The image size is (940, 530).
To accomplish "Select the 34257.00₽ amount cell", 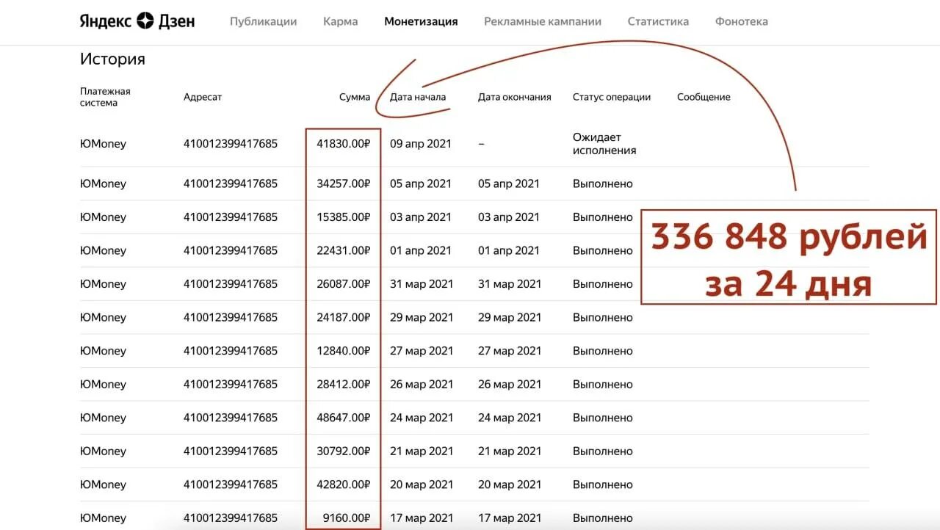I will point(344,184).
